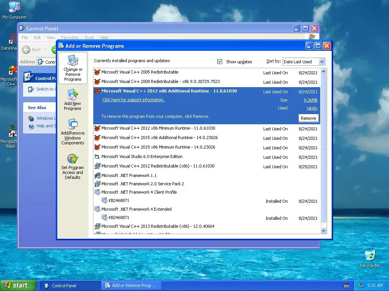The height and width of the screenshot is (291, 389).
Task: Click Switch to view link in Control Panel
Action: tap(46, 89)
